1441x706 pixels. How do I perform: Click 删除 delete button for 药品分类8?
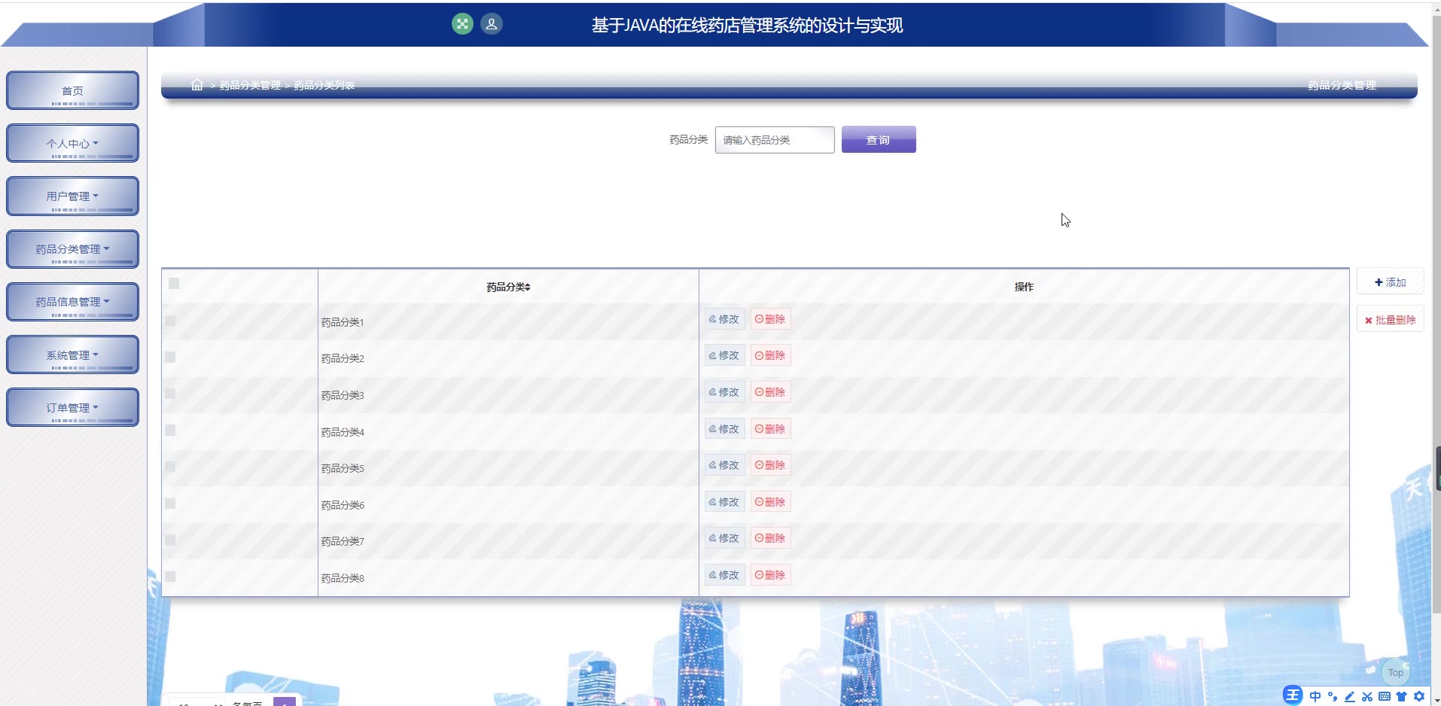770,575
